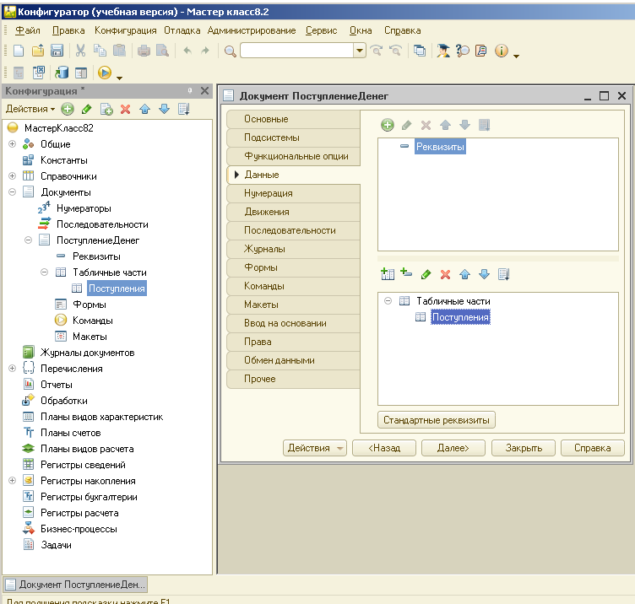Click green add attribute icon above Реквизиты
The image size is (635, 604).
(x=388, y=125)
